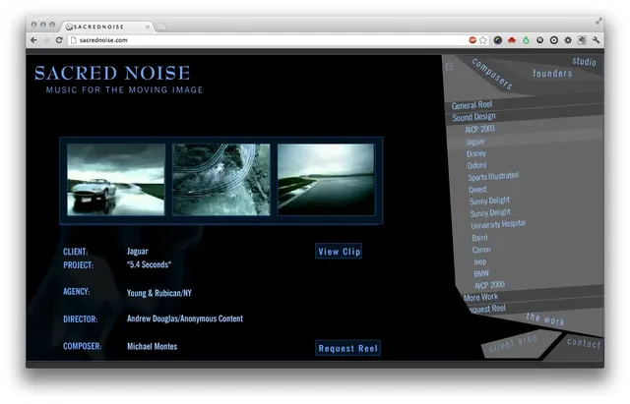Viewport: 630px width, 404px height.
Task: Select Sports Illustrated in the list
Action: click(x=493, y=177)
